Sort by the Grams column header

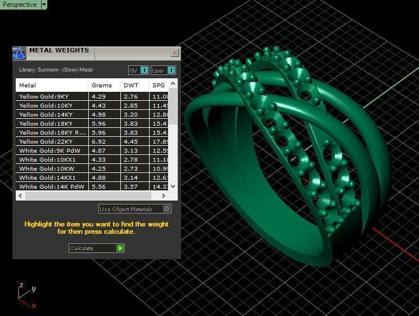104,86
